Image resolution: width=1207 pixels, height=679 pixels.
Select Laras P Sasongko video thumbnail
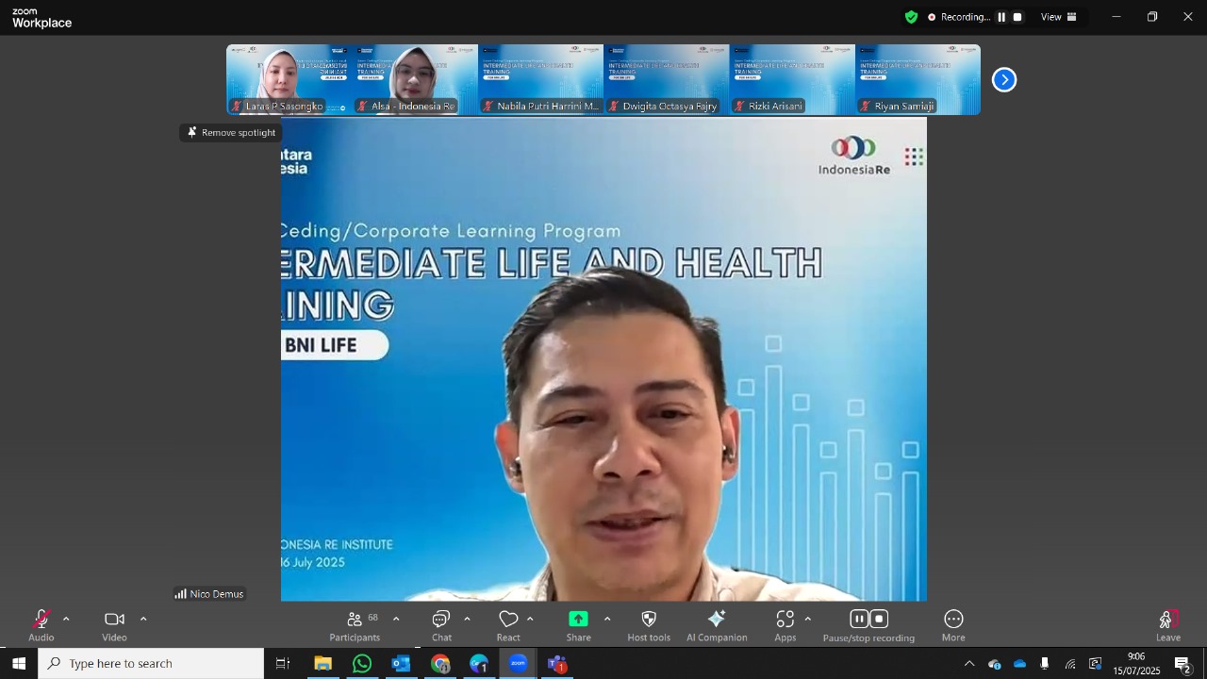(x=289, y=79)
